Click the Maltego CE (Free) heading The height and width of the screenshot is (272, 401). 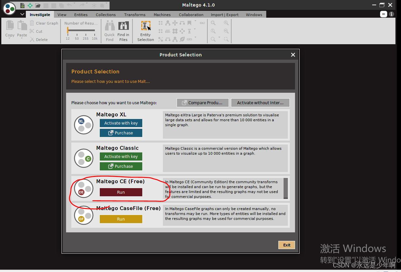120,182
